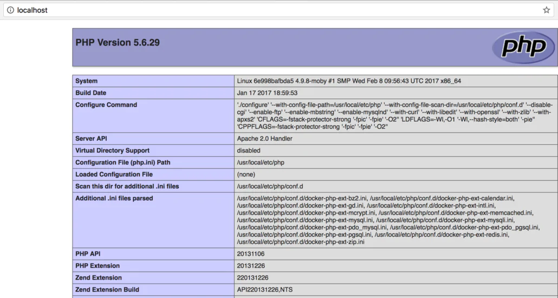Click the Zend Extension label
Viewport: 558px width, 298px height.
(x=99, y=278)
